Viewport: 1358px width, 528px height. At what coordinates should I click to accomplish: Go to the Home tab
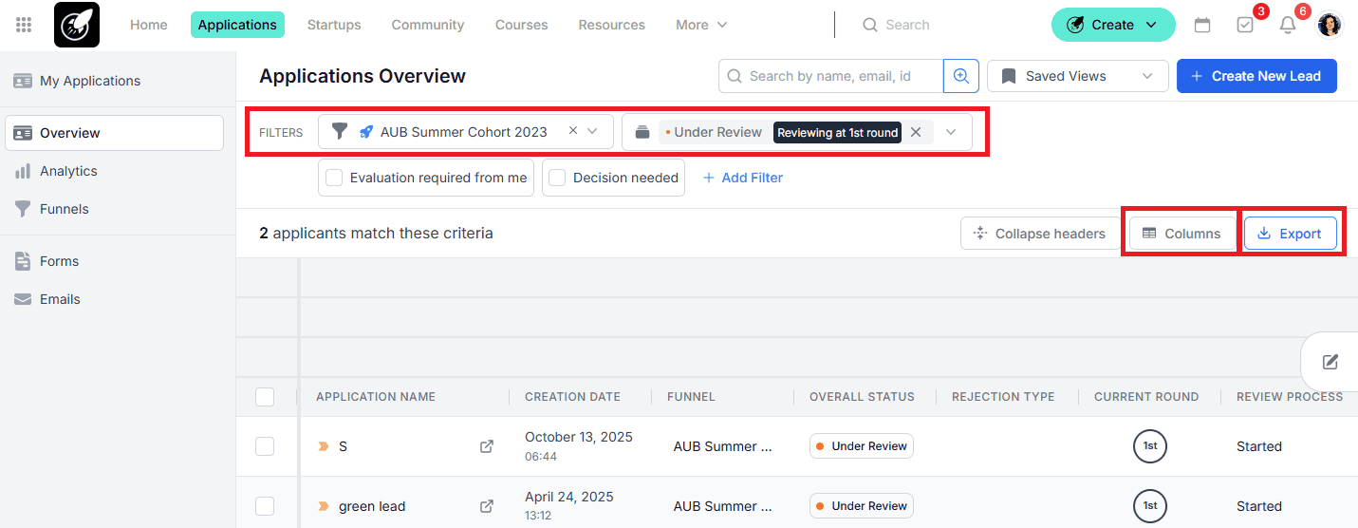[x=148, y=25]
